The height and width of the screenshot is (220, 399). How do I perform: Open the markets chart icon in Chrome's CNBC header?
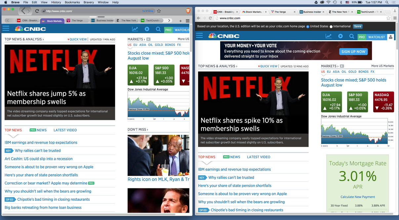328,36
